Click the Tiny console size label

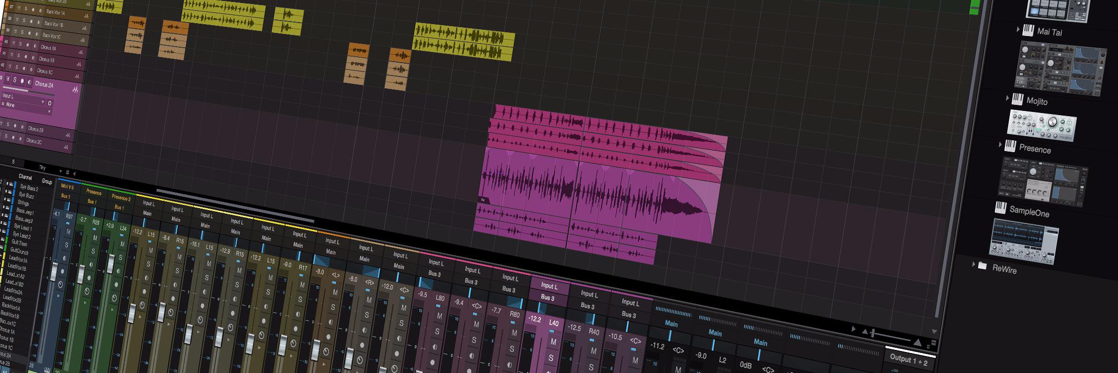[43, 167]
